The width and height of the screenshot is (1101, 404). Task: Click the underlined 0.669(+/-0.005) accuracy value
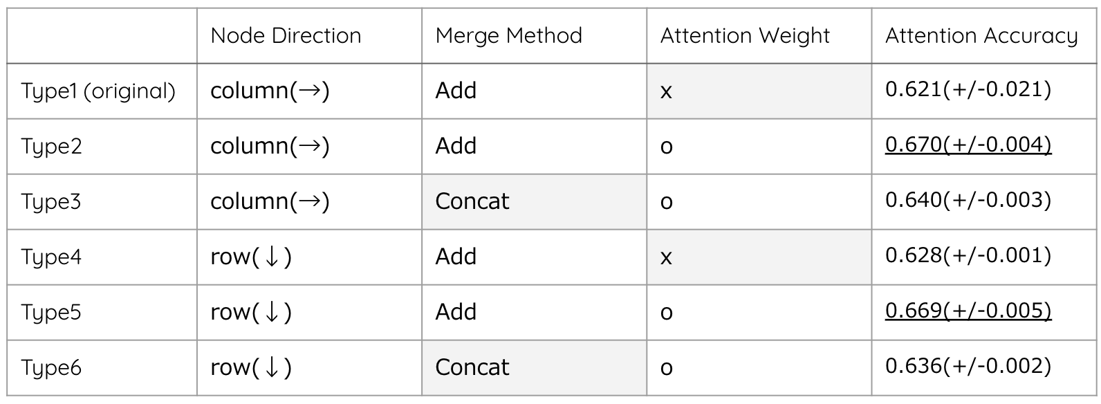coord(968,311)
